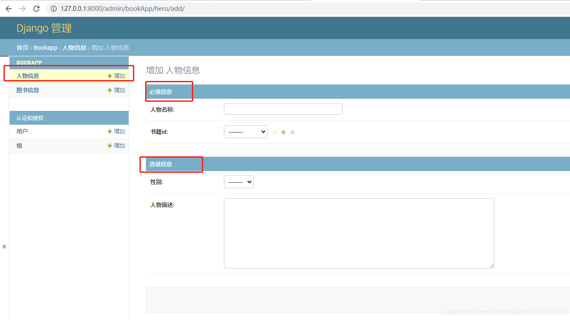Click the 人物名称 field label
The image size is (570, 320).
[x=162, y=110]
